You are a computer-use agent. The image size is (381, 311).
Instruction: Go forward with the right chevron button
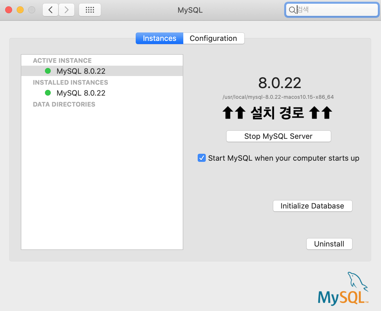(x=67, y=10)
